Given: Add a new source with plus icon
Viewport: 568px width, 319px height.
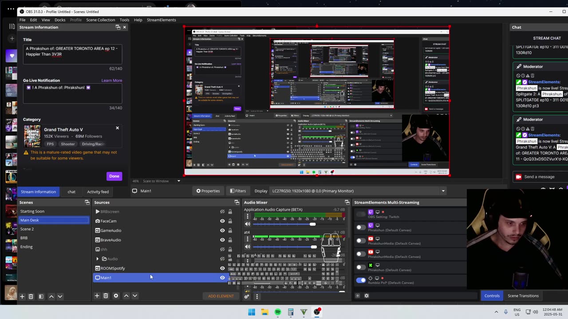Looking at the screenshot, I should [x=97, y=296].
